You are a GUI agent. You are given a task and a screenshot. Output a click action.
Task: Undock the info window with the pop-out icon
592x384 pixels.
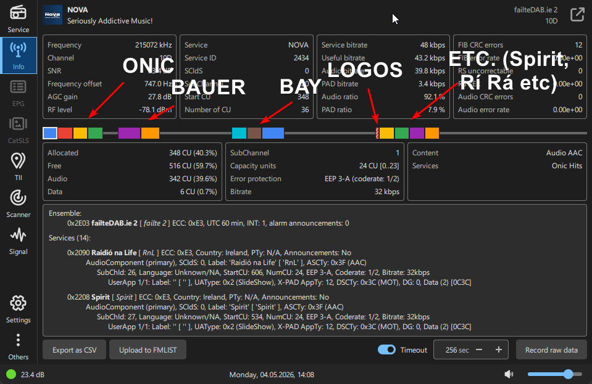pos(577,15)
